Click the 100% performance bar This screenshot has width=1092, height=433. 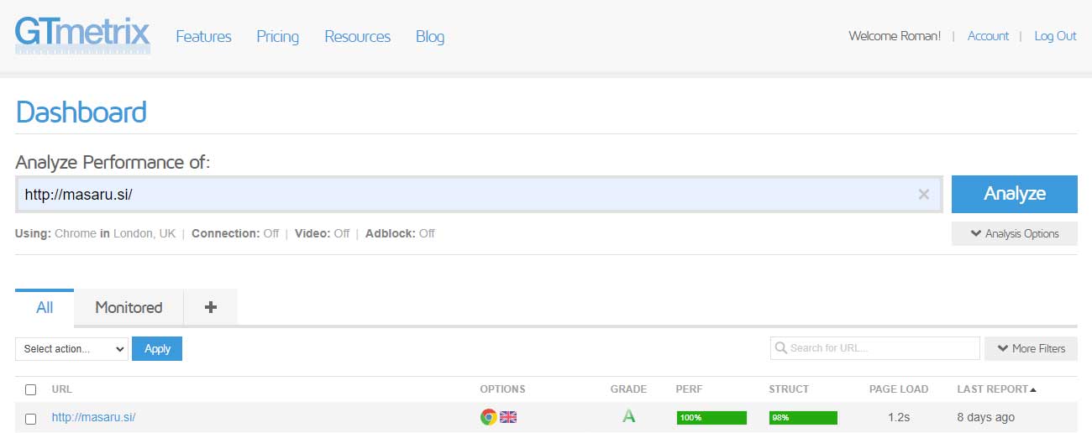tap(711, 417)
